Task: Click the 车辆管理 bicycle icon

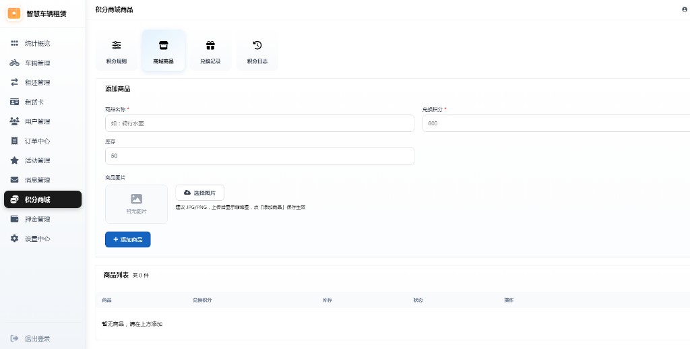Action: pos(15,63)
